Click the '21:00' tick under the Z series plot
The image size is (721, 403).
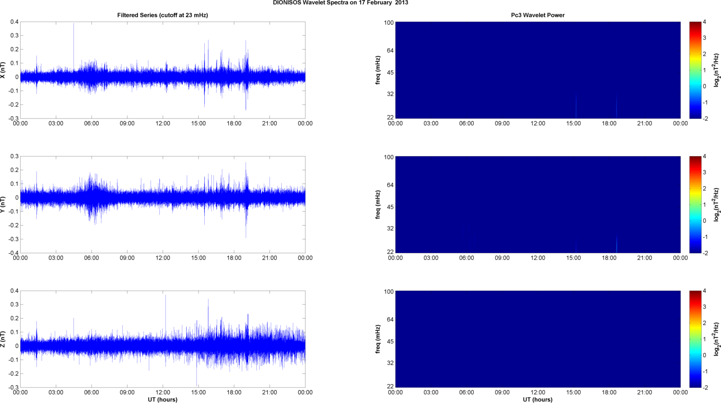(269, 393)
